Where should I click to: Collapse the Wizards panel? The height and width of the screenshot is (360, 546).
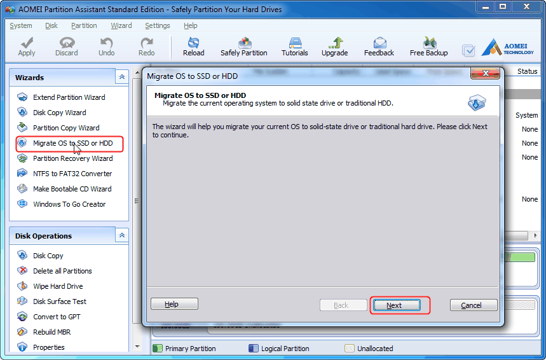pyautogui.click(x=122, y=77)
